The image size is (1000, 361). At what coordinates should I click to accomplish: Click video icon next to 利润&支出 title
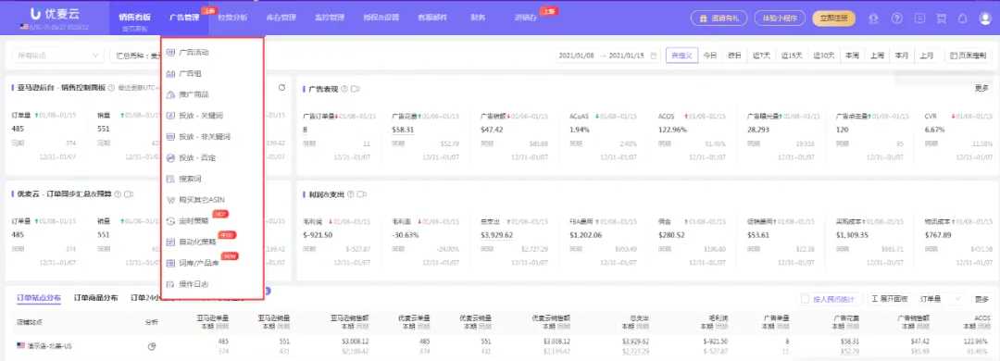tap(362, 193)
